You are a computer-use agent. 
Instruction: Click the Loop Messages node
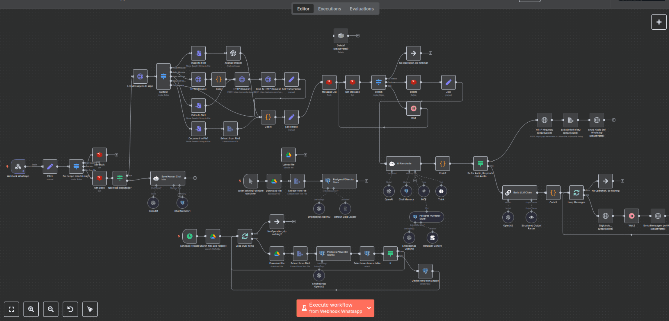tap(577, 193)
